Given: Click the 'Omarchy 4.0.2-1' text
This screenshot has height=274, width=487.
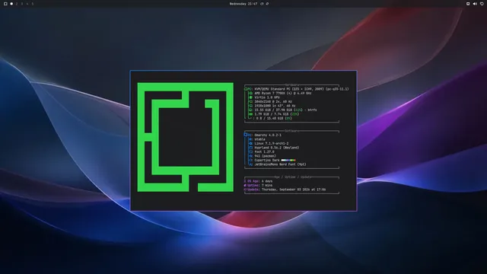Looking at the screenshot, I should tap(268, 135).
